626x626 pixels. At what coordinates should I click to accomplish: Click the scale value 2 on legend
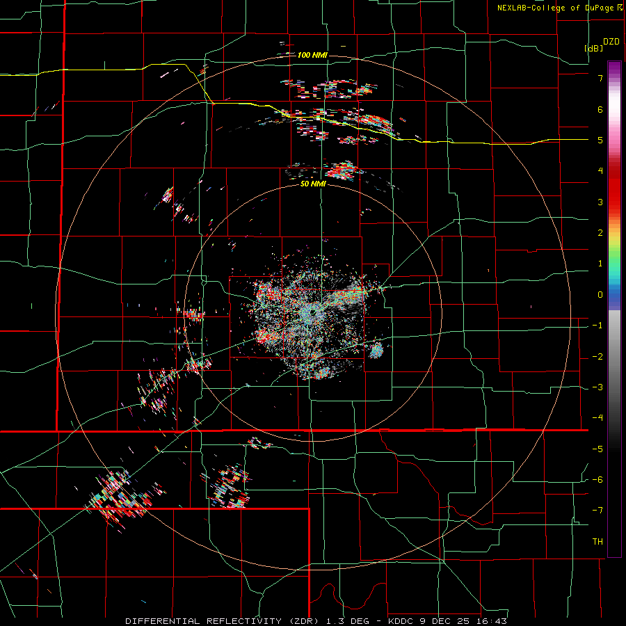pyautogui.click(x=600, y=233)
